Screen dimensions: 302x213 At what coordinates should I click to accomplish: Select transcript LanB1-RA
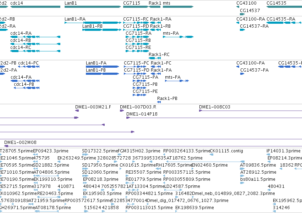click(x=93, y=23)
